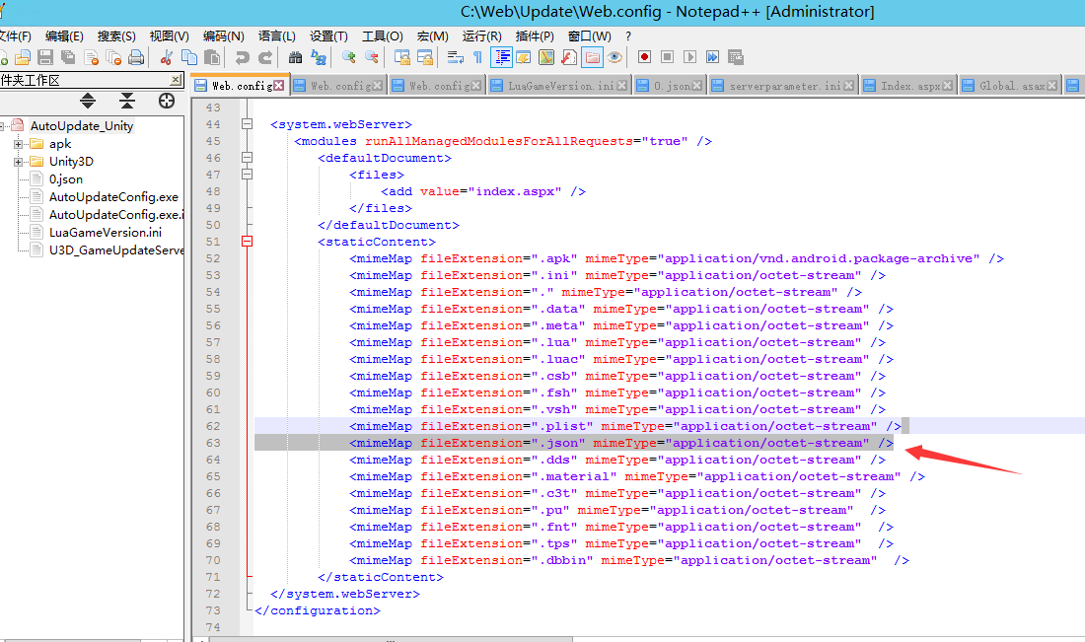
Task: Close the folder workspace panel
Action: coord(176,80)
